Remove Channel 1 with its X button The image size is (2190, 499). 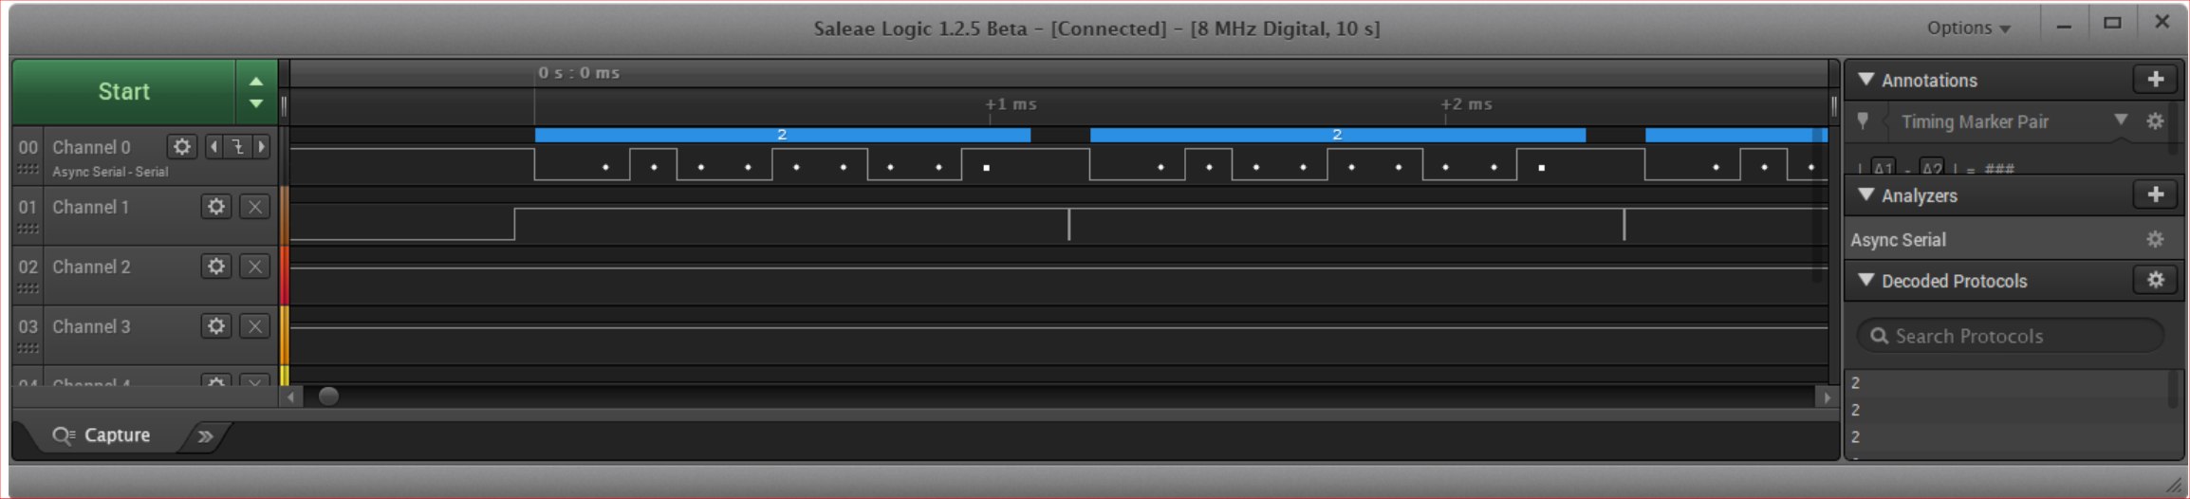pos(254,207)
